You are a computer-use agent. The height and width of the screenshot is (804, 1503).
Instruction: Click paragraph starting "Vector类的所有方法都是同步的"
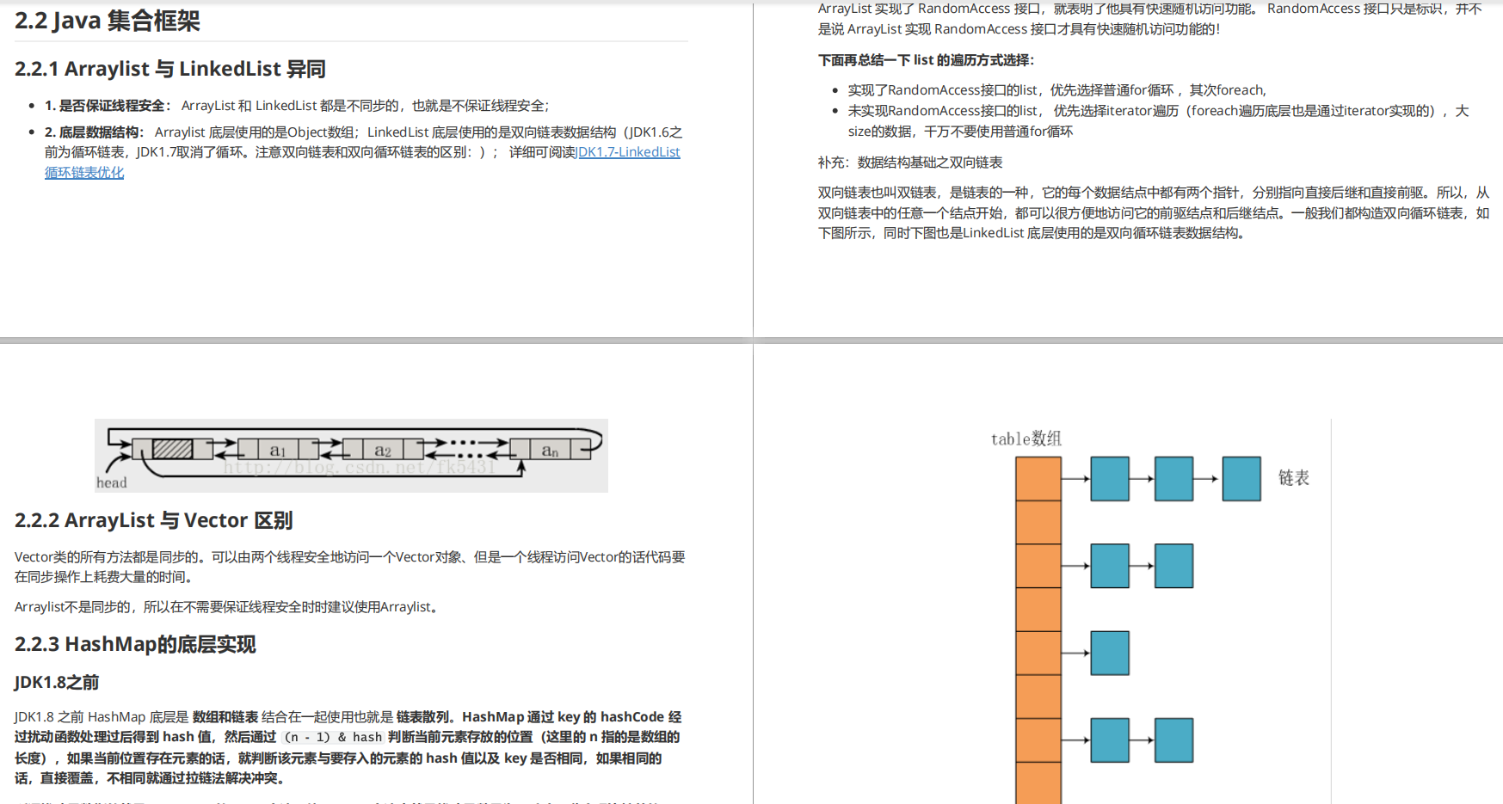click(x=350, y=567)
